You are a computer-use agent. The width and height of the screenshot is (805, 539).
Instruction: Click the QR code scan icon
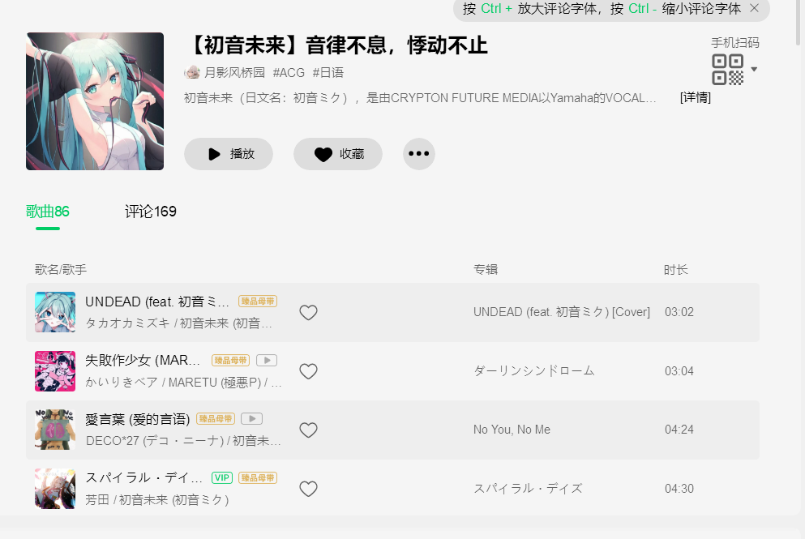[x=727, y=70]
